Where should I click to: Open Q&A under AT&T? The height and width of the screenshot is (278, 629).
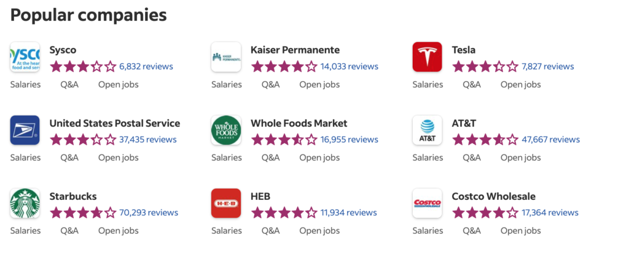472,157
